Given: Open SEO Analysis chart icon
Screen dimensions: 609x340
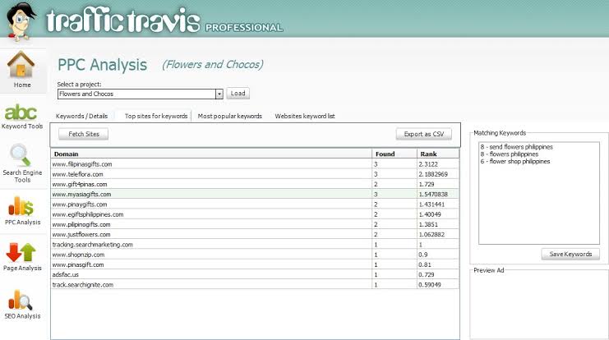Looking at the screenshot, I should tap(21, 300).
